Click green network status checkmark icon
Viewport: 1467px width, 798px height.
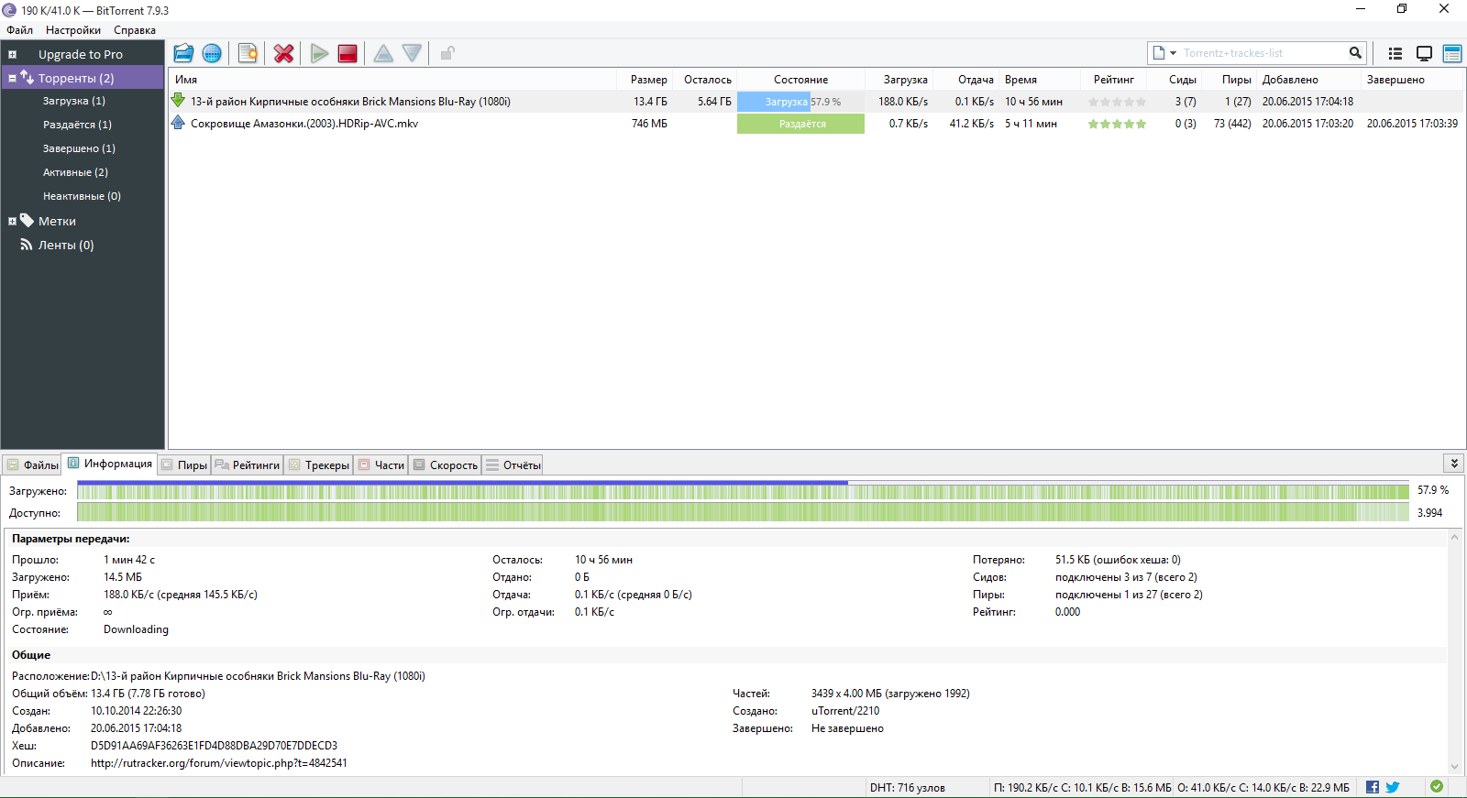tap(1437, 786)
